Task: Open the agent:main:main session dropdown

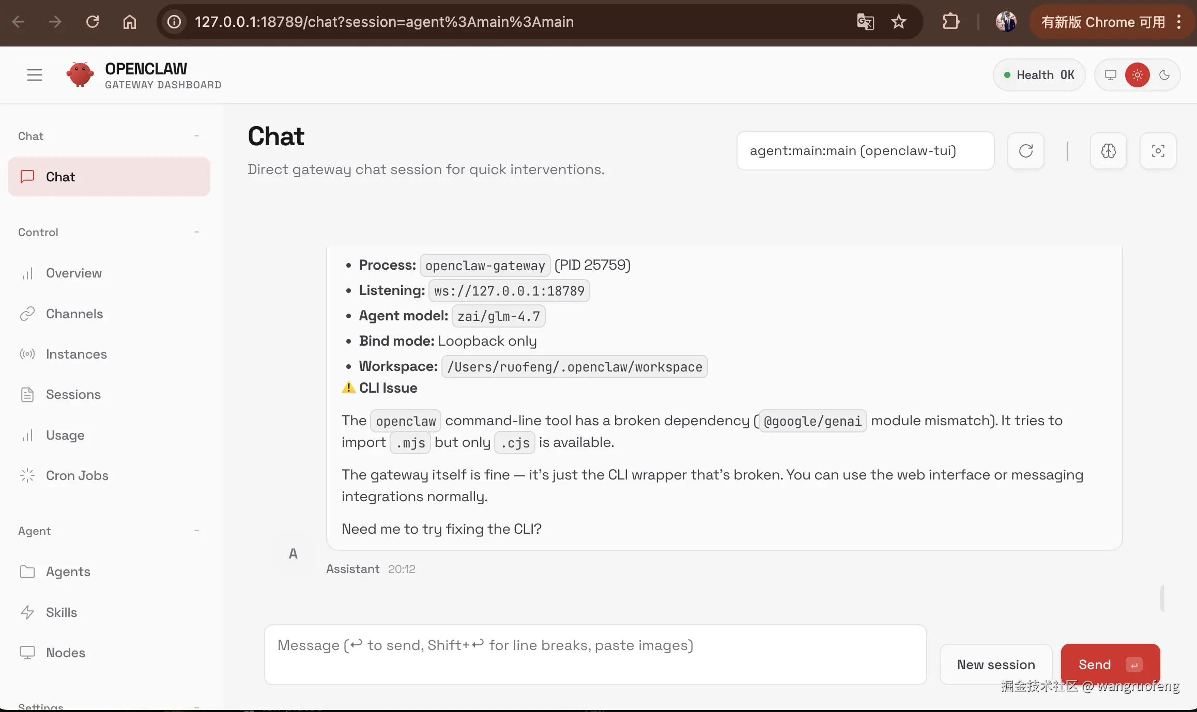Action: (865, 151)
